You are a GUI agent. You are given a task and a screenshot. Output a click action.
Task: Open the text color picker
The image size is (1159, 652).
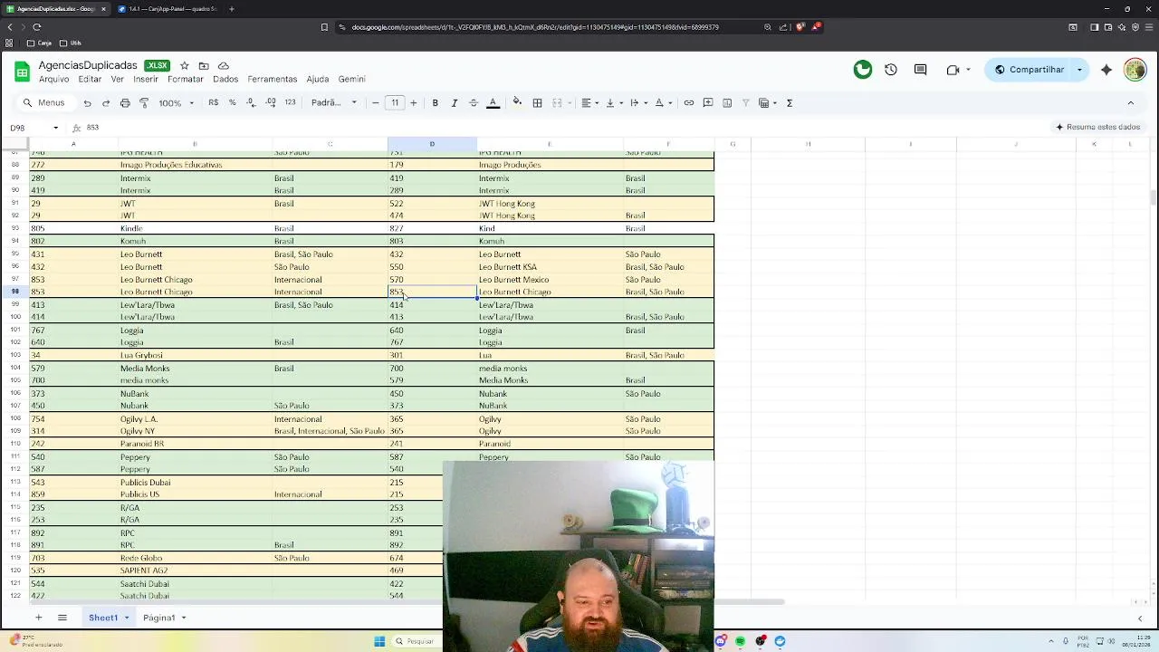coord(493,103)
